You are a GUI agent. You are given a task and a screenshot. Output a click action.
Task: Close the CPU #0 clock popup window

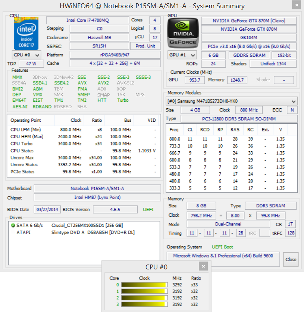[x=203, y=266]
